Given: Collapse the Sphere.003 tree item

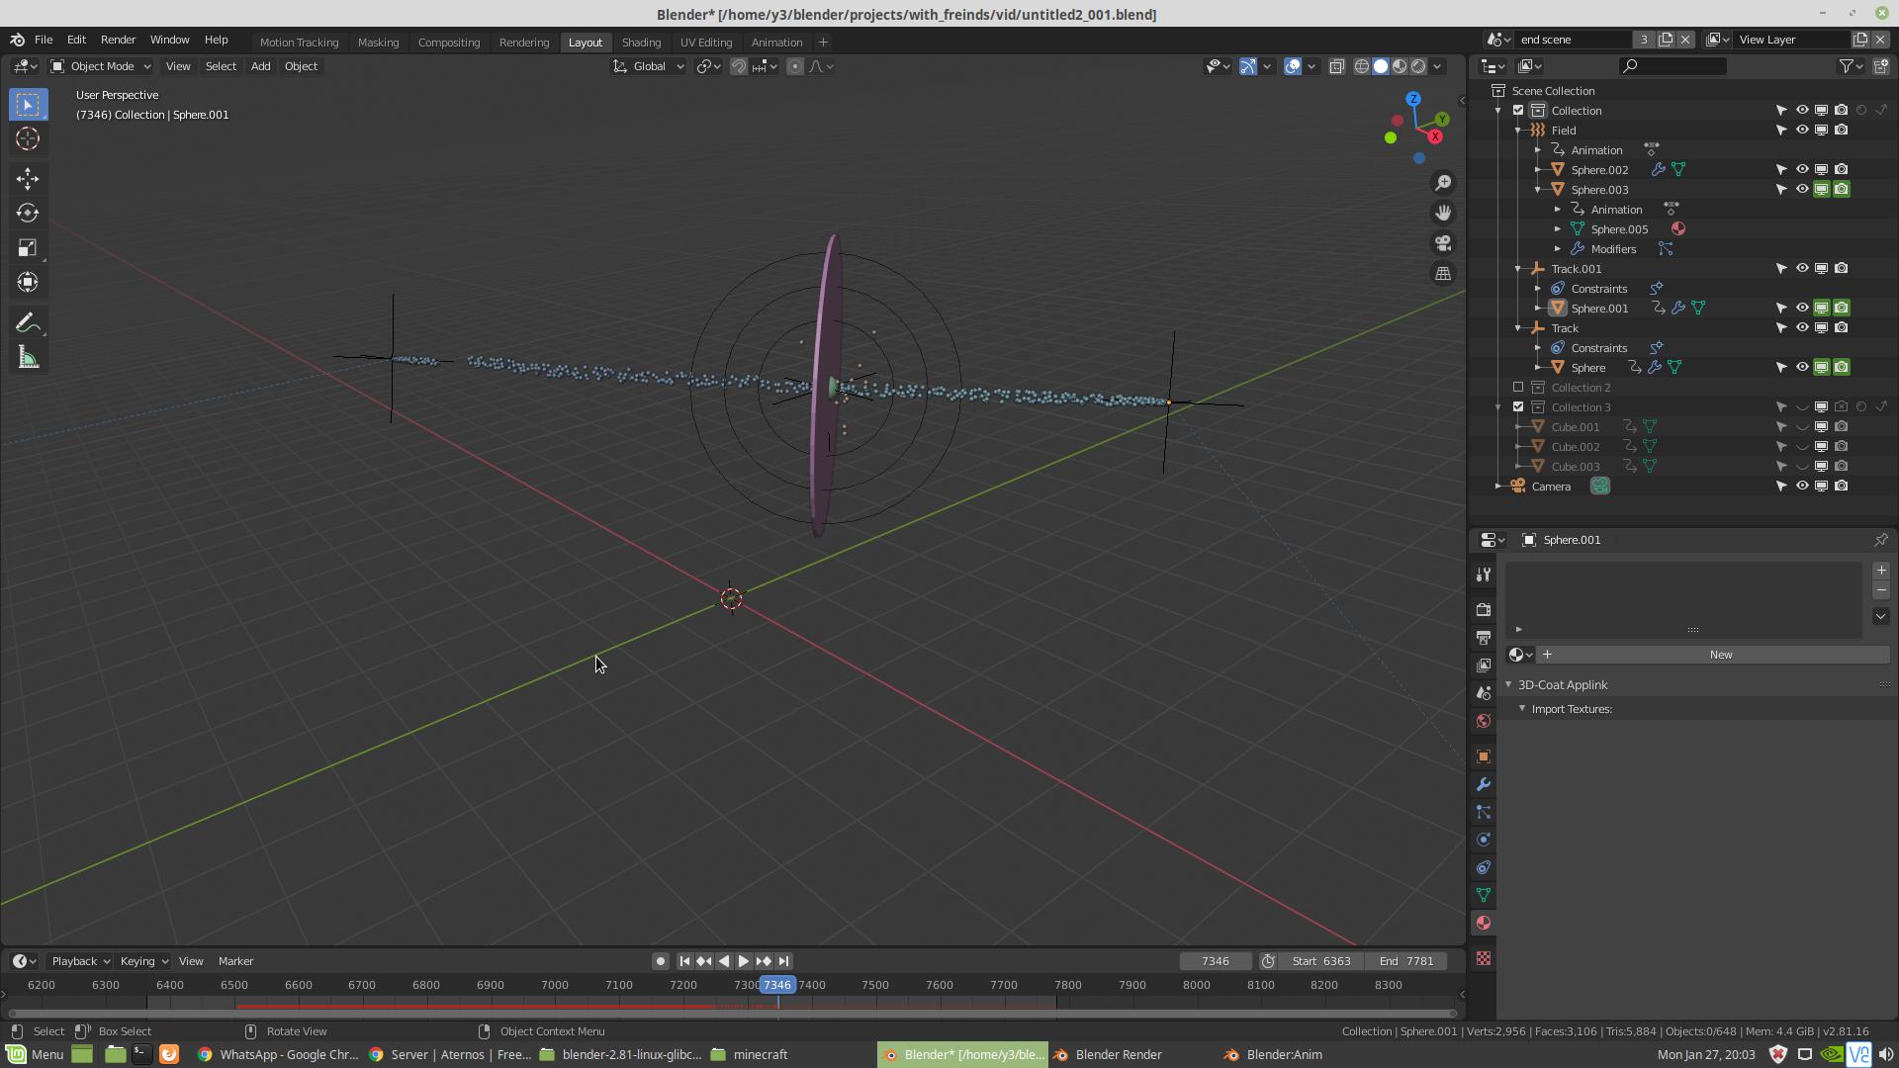Looking at the screenshot, I should pos(1538,189).
